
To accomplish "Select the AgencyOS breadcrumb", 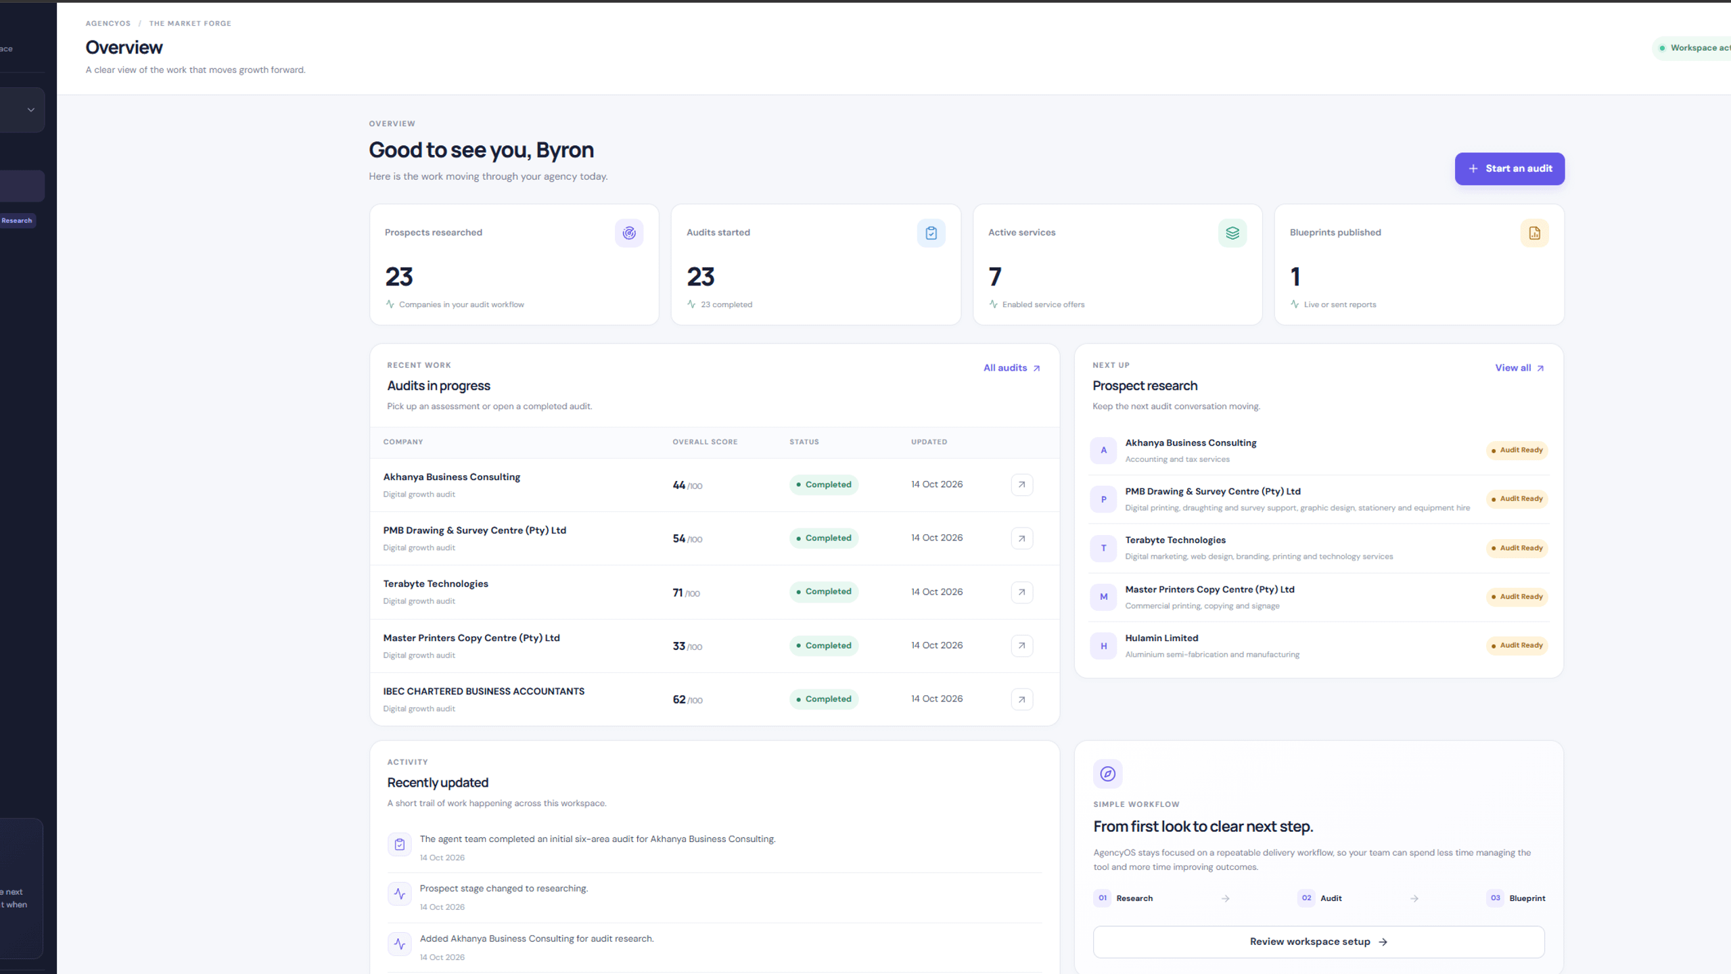I will tap(108, 23).
